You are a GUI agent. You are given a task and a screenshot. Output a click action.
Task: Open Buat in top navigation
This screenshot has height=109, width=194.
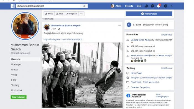(x=139, y=6)
